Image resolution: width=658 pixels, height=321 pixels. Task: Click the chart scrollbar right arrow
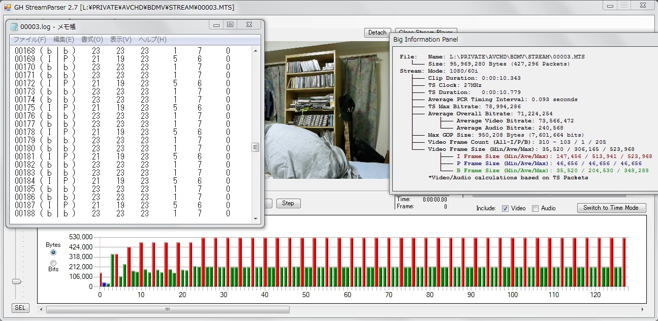[643, 309]
